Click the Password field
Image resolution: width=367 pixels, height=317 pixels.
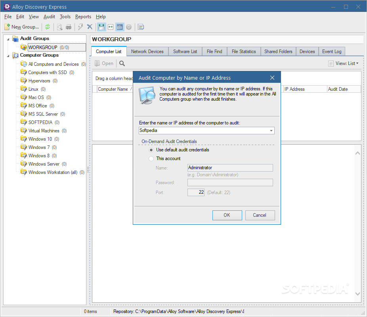point(230,183)
